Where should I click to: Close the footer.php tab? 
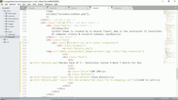click(66, 8)
